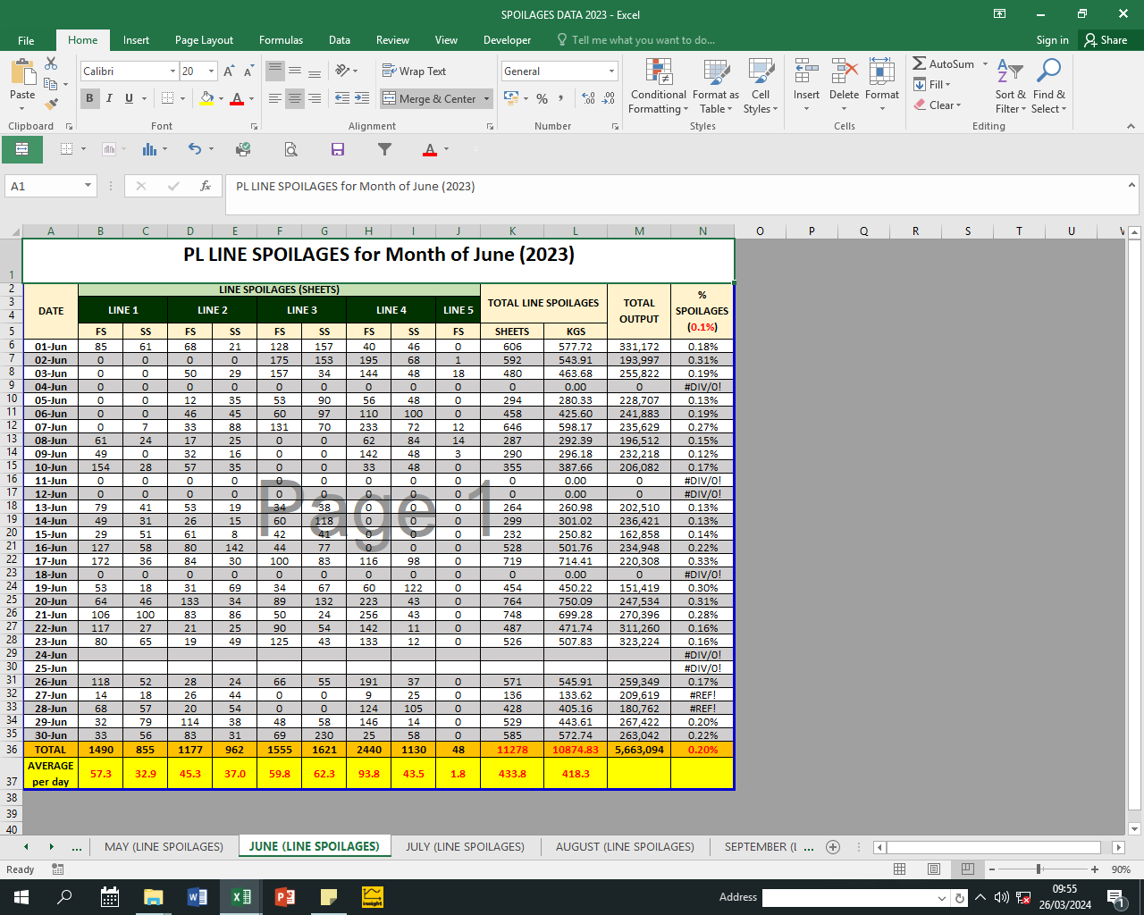Open Print Preview from the quick toolbar

290,149
